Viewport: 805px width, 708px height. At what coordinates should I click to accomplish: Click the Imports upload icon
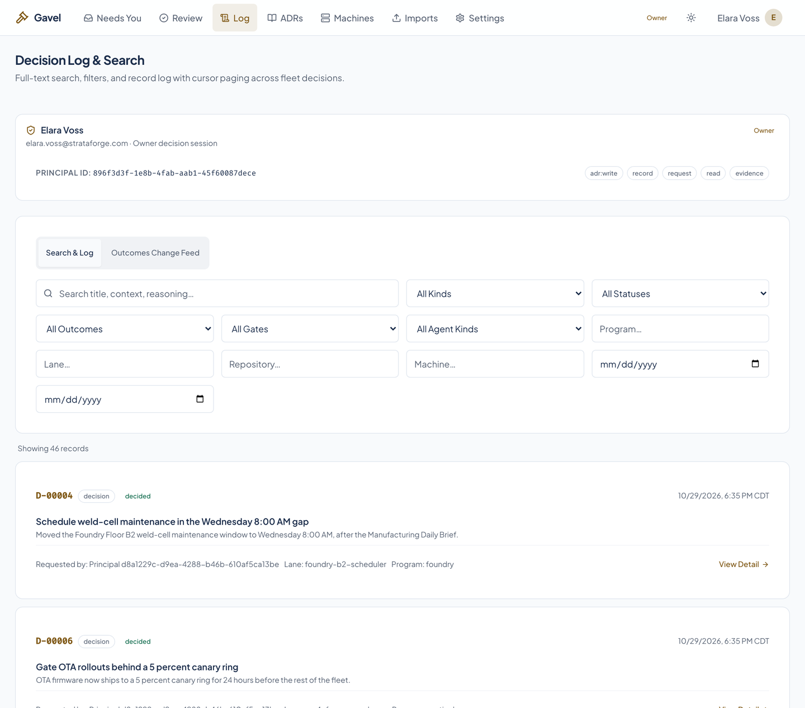(x=396, y=18)
